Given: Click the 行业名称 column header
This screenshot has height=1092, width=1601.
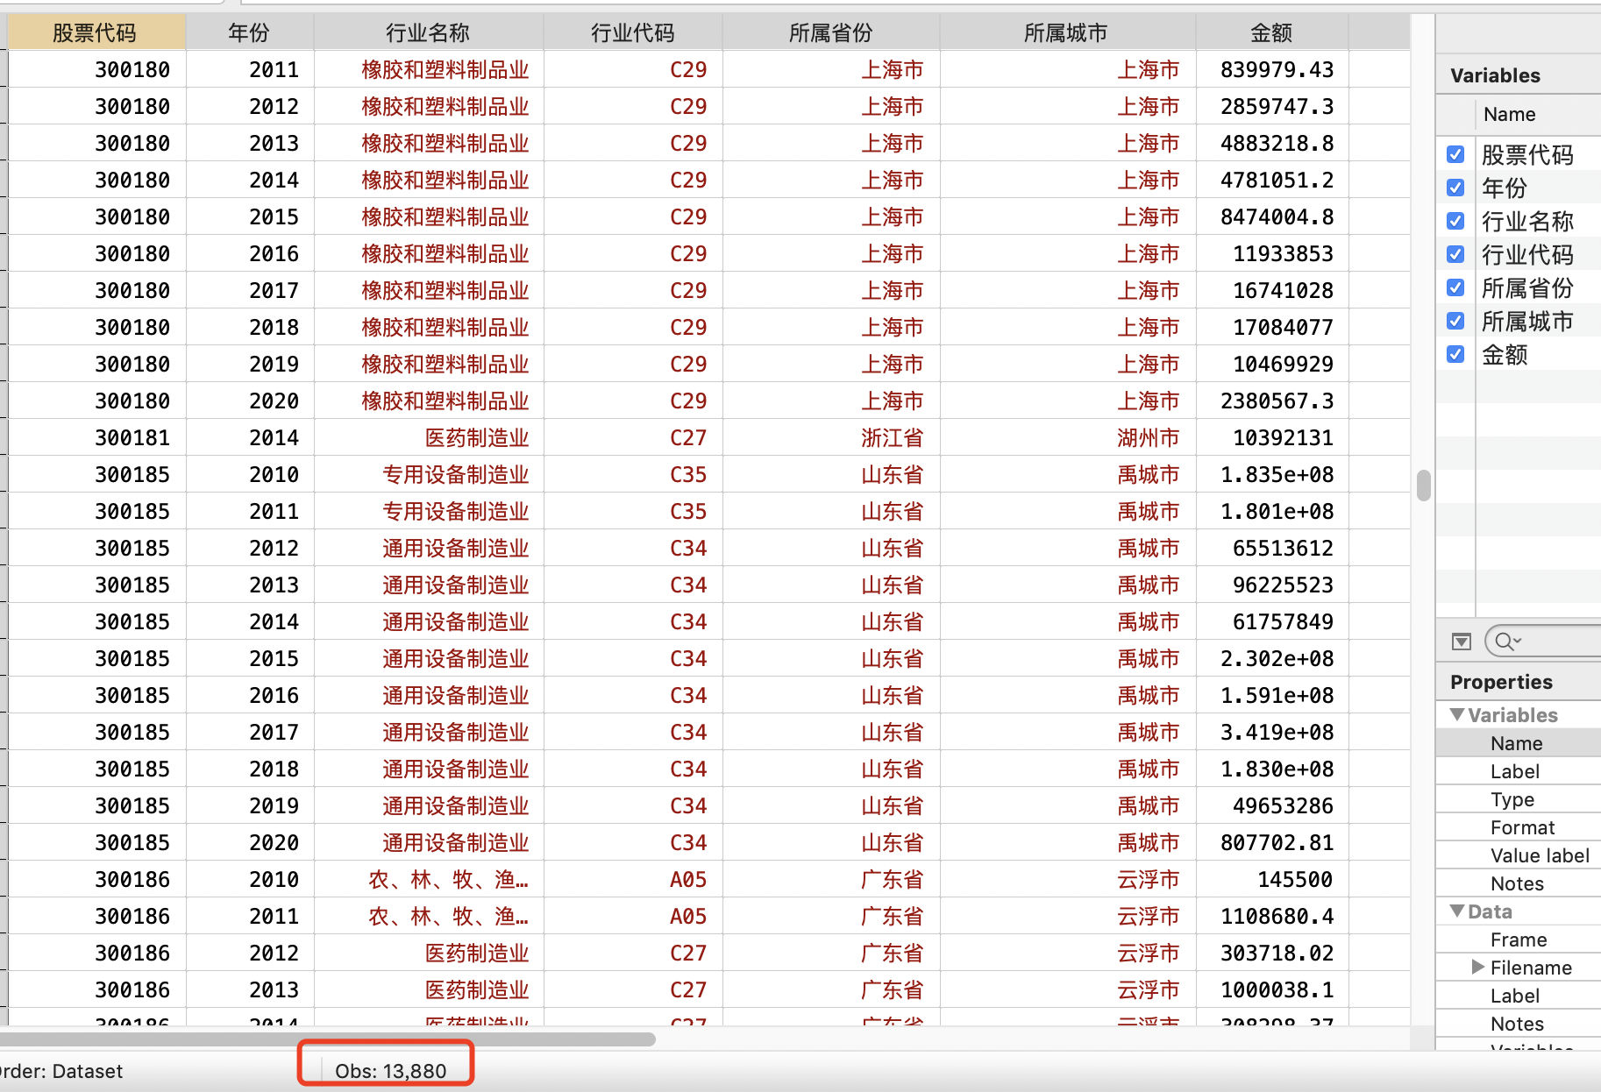Looking at the screenshot, I should pos(429,32).
